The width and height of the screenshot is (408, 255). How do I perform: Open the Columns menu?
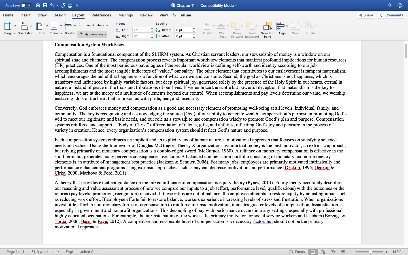tap(56, 28)
